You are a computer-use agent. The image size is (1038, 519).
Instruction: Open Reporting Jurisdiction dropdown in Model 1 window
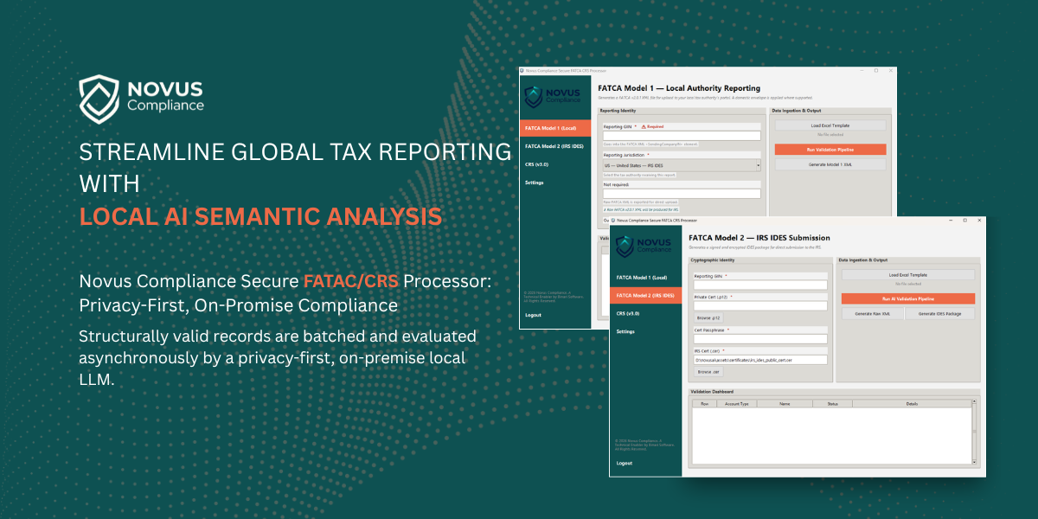pyautogui.click(x=682, y=165)
